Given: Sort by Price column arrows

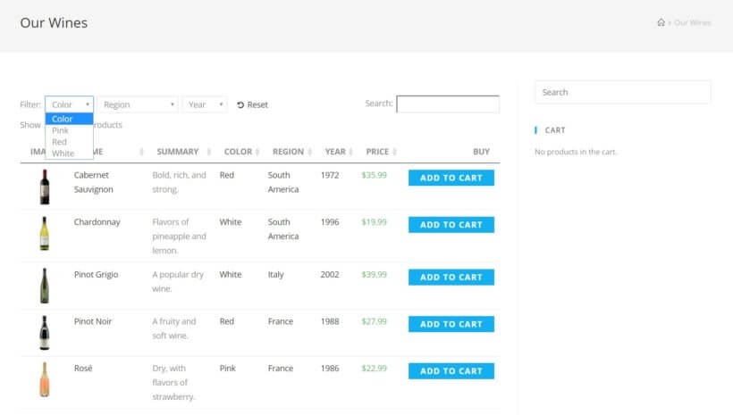Looking at the screenshot, I should click(x=394, y=152).
